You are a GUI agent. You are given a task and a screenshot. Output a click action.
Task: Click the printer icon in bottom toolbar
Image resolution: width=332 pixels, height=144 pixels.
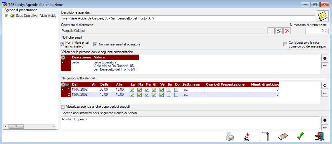pos(230,137)
